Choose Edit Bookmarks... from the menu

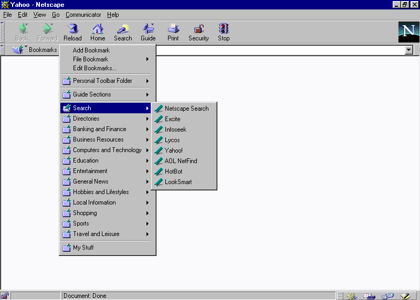(x=106, y=68)
